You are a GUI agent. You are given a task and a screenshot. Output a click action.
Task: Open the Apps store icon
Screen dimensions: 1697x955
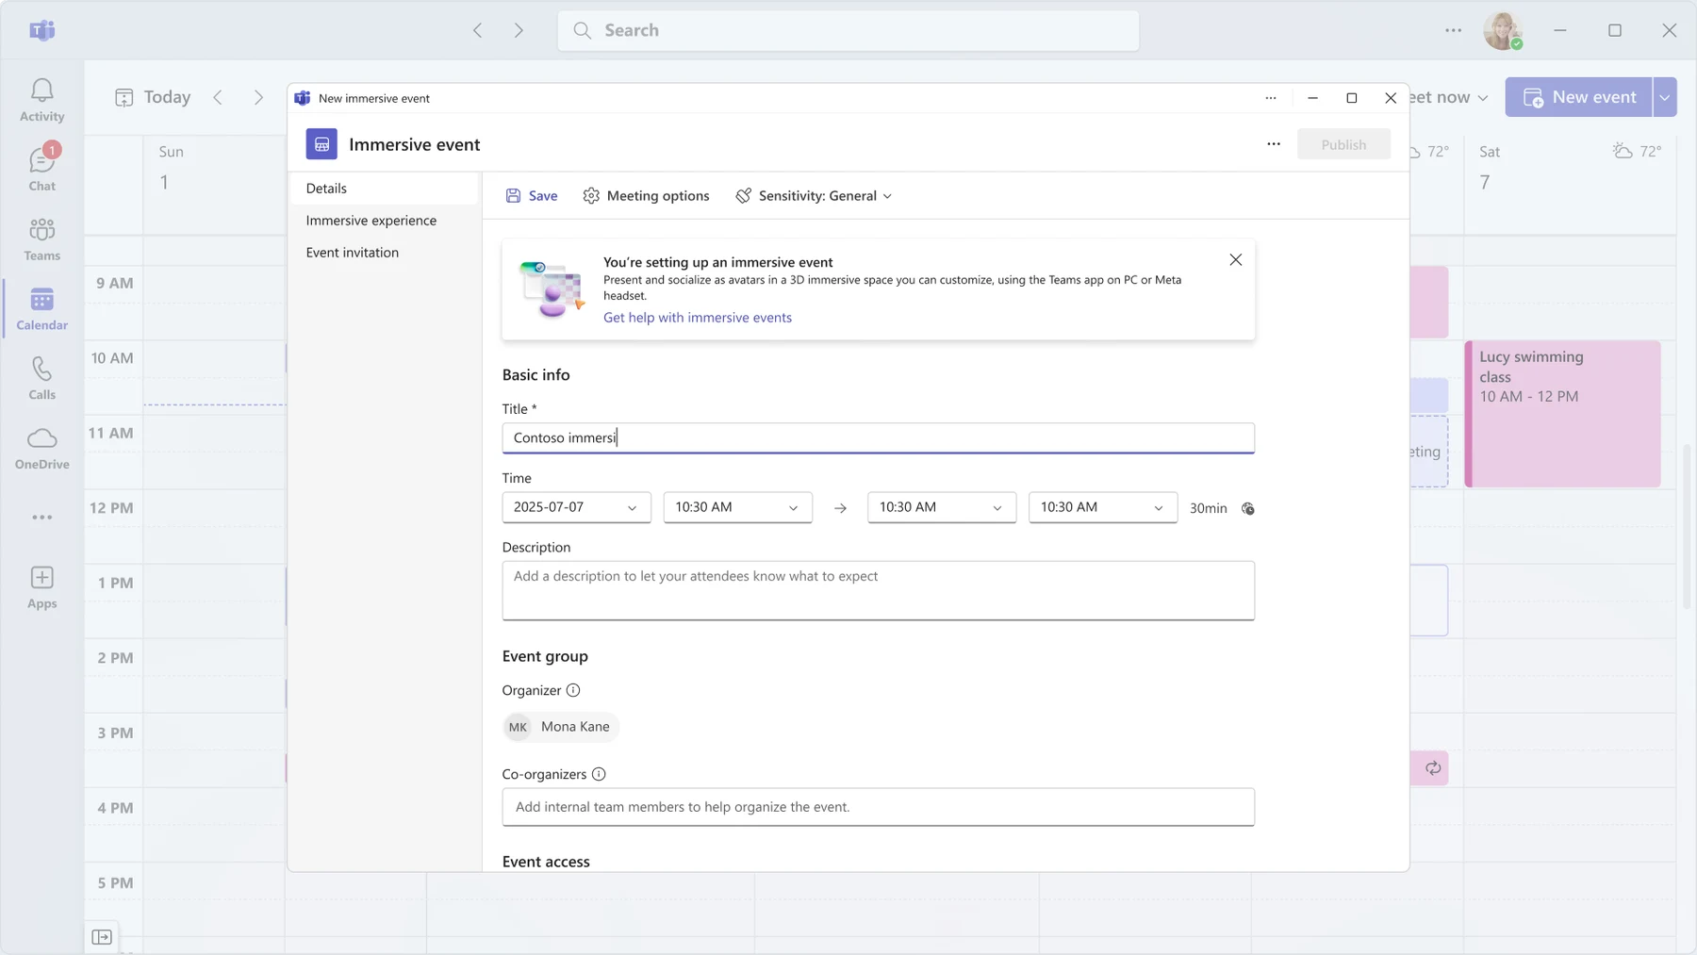(x=41, y=587)
